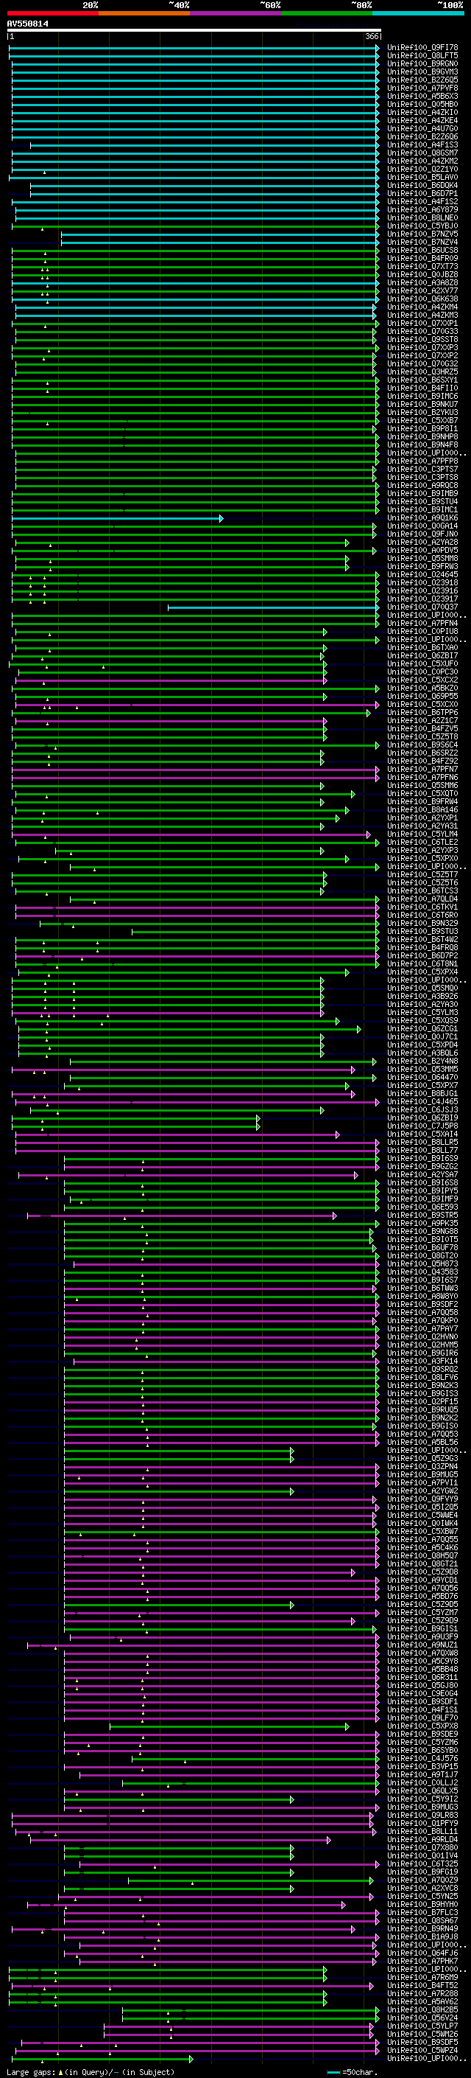Click UniRef100_C4J465 hit name
The image size is (471, 2078).
pyautogui.click(x=422, y=1101)
